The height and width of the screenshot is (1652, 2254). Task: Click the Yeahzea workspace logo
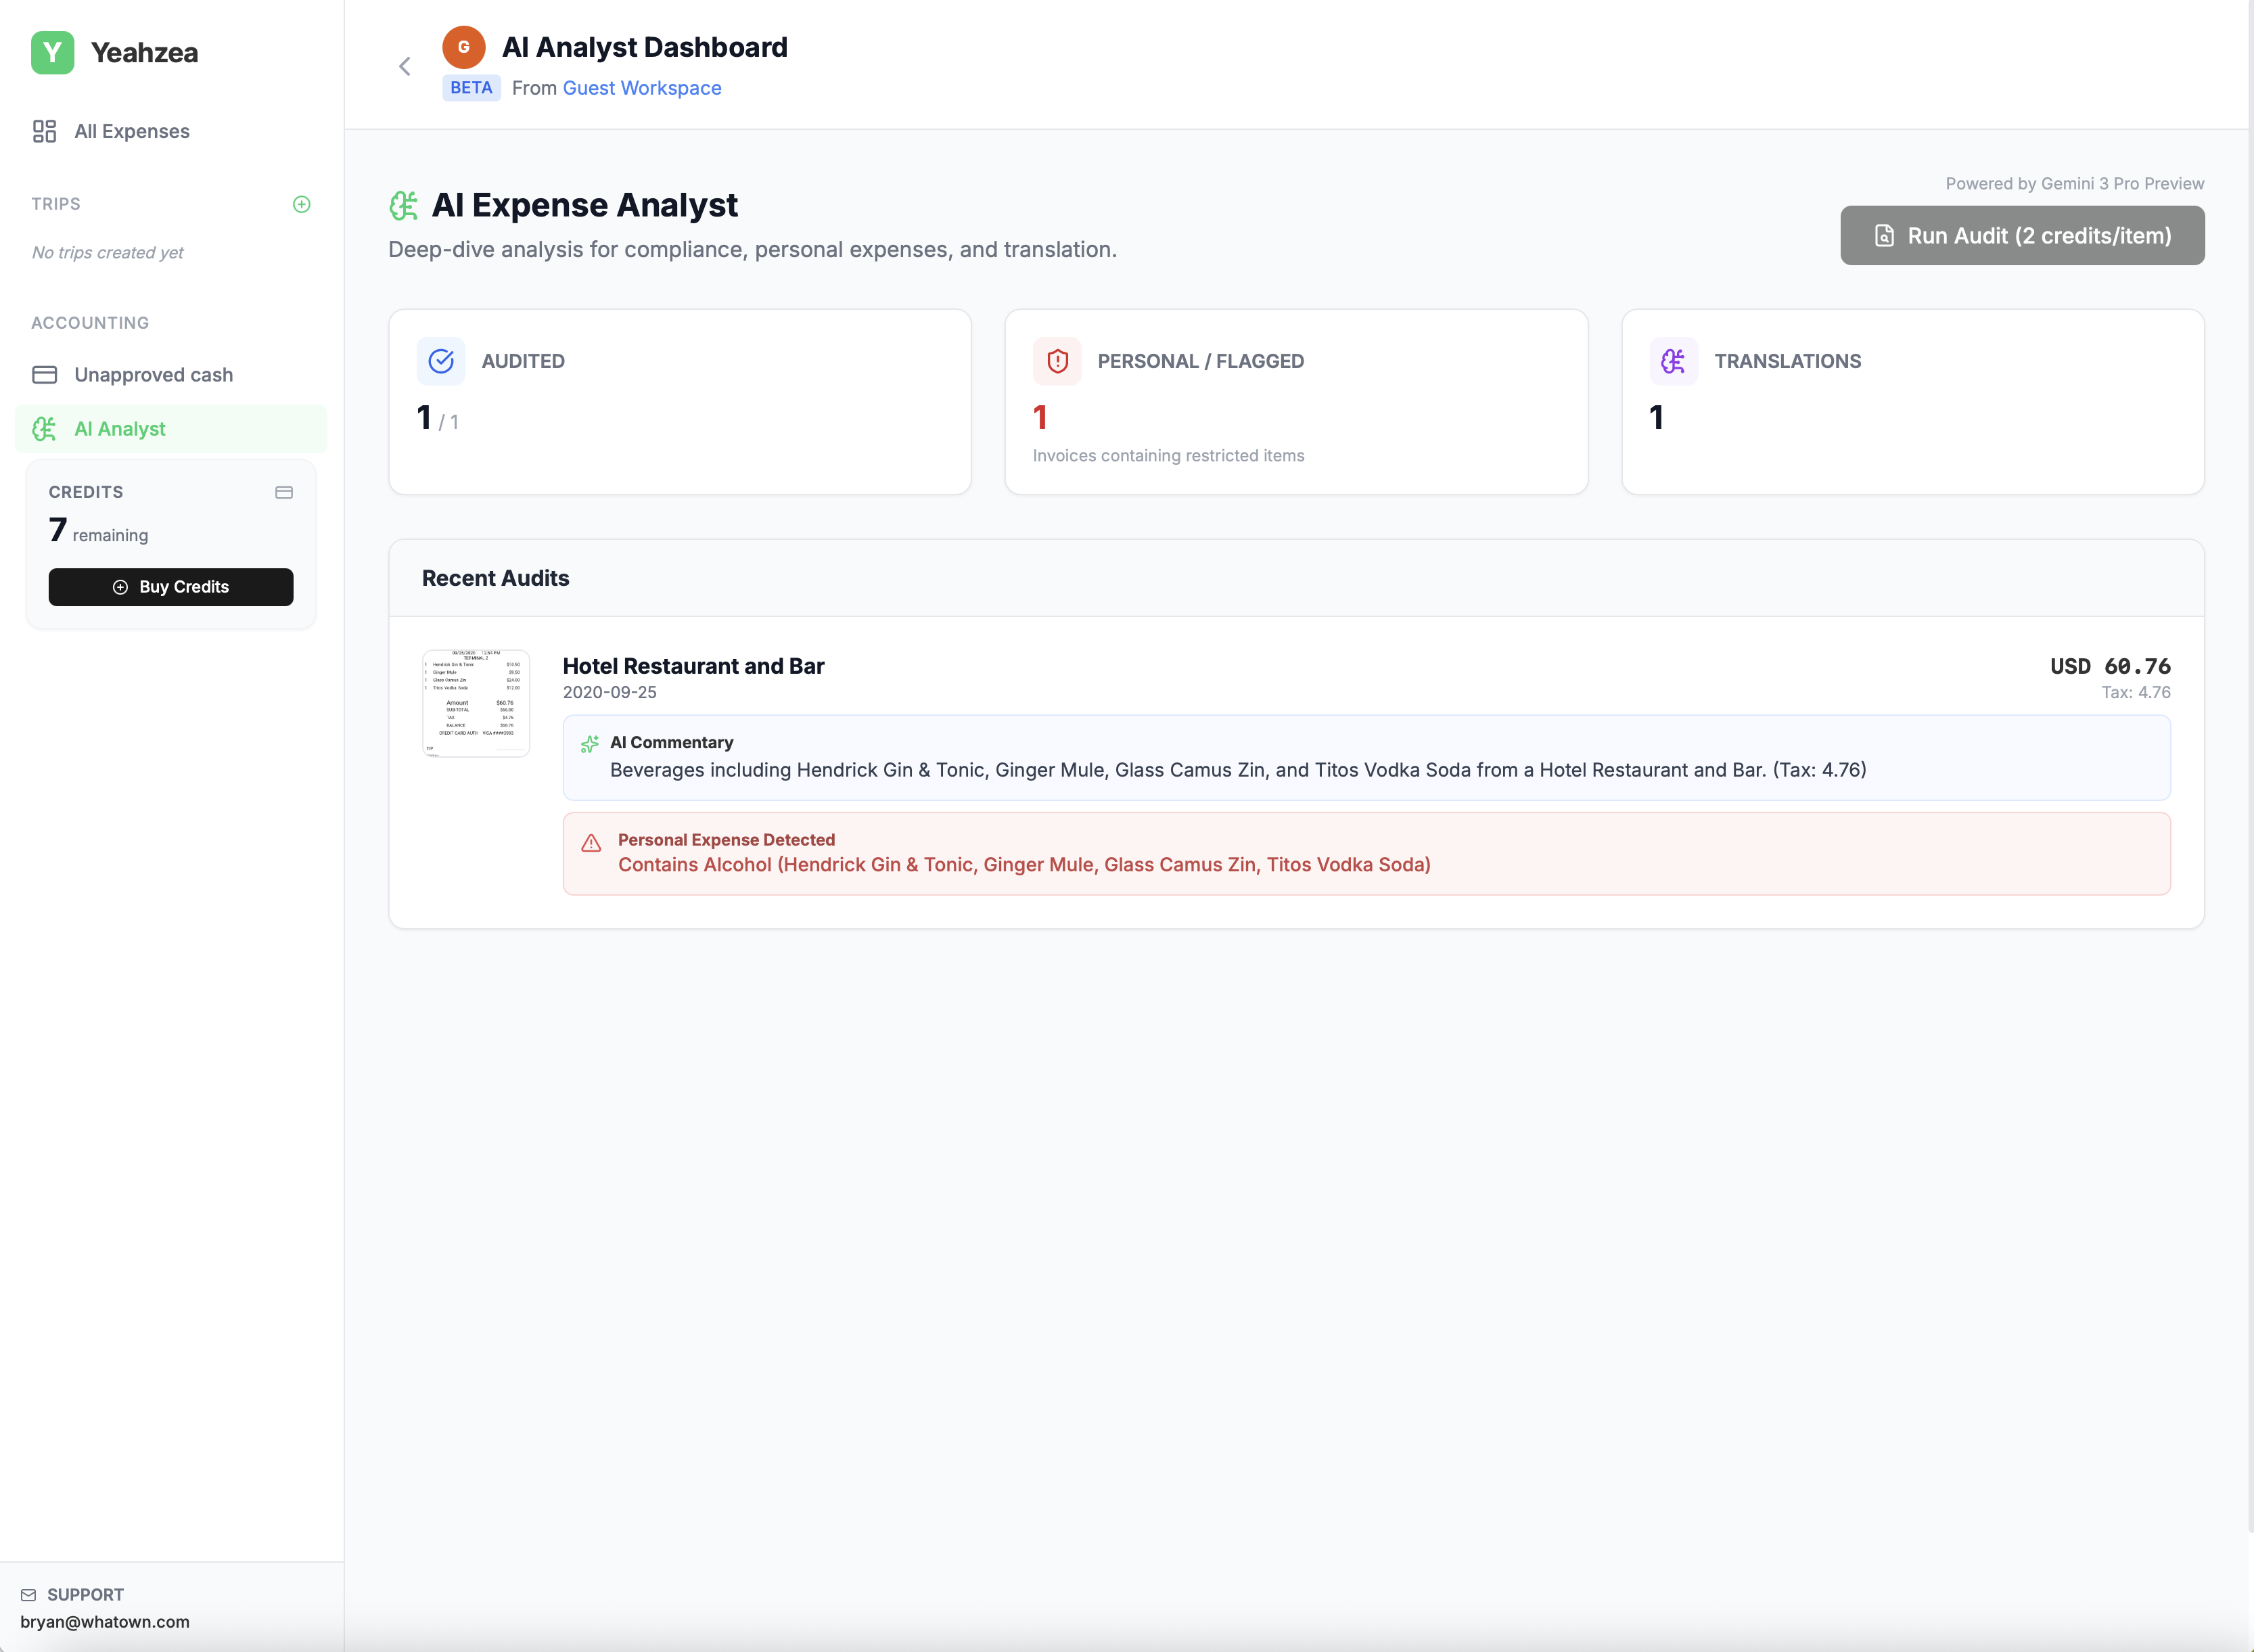pyautogui.click(x=53, y=53)
